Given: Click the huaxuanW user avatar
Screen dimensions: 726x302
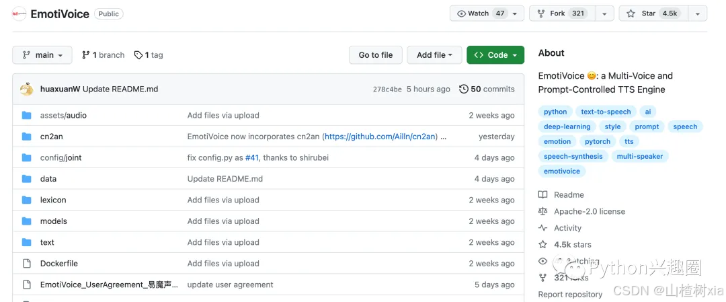Looking at the screenshot, I should click(26, 89).
